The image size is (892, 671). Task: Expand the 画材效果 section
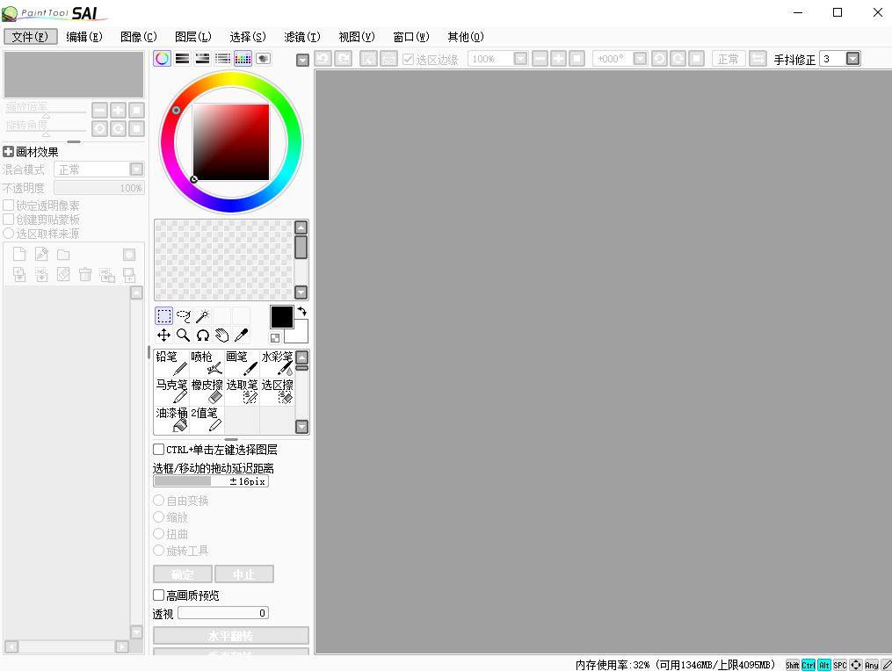(9, 152)
